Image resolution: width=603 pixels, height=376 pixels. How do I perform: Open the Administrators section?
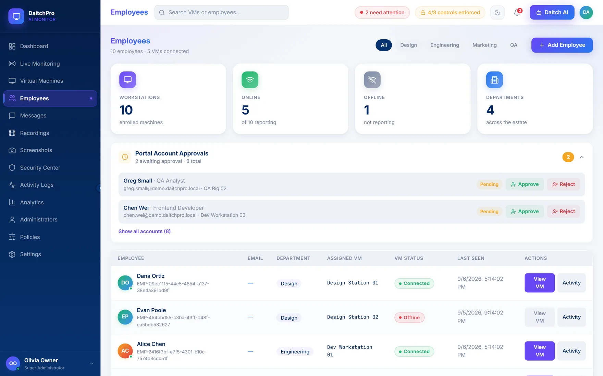point(50,219)
